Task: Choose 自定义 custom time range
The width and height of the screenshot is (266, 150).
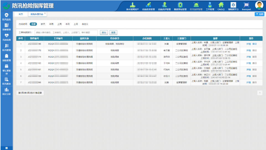Action: coord(85,24)
